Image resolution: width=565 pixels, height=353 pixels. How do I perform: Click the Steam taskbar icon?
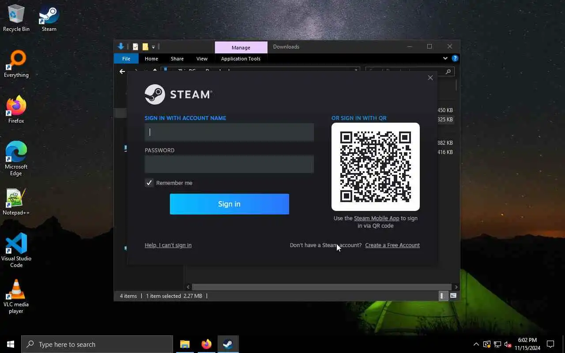click(x=228, y=344)
